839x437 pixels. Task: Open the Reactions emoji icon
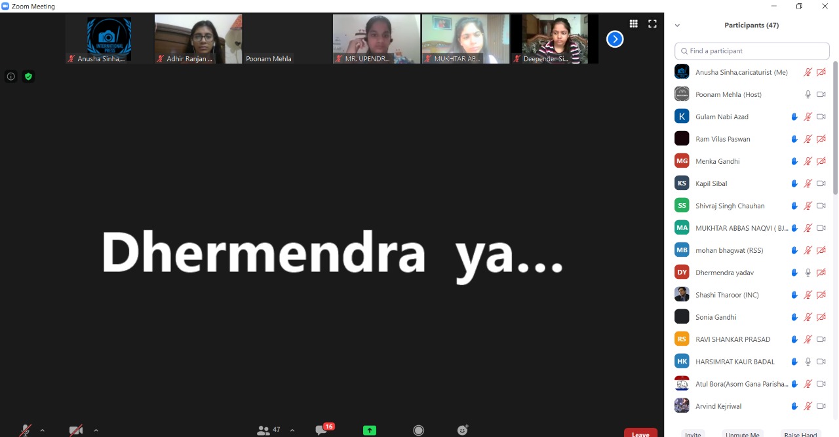[x=463, y=430]
